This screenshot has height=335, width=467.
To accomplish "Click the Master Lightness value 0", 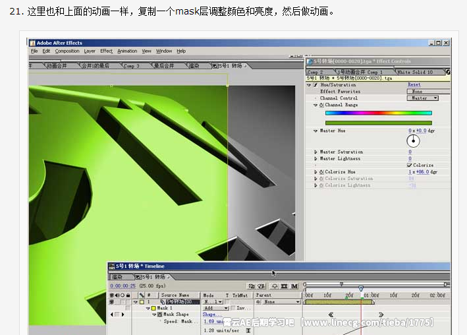I will [410, 159].
